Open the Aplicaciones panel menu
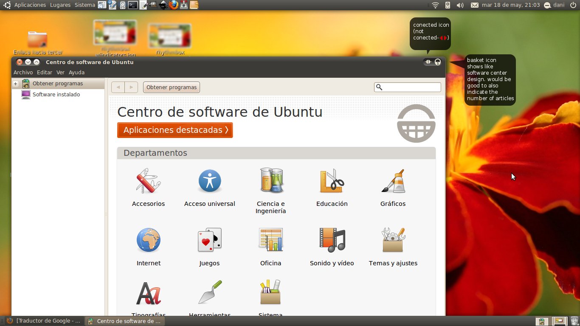Image resolution: width=580 pixels, height=326 pixels. point(30,5)
